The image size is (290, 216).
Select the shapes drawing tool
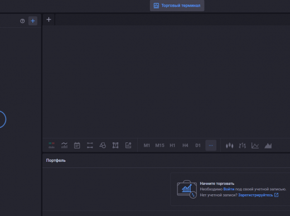pos(103,145)
